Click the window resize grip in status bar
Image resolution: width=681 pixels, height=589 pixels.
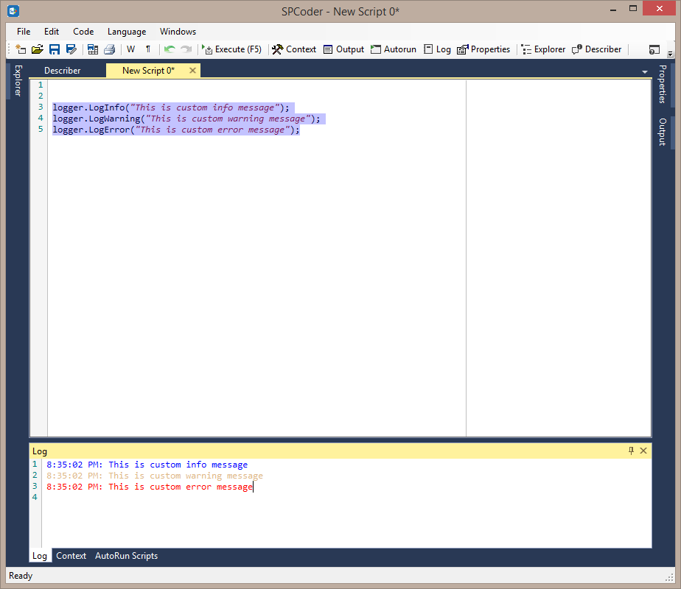[669, 577]
